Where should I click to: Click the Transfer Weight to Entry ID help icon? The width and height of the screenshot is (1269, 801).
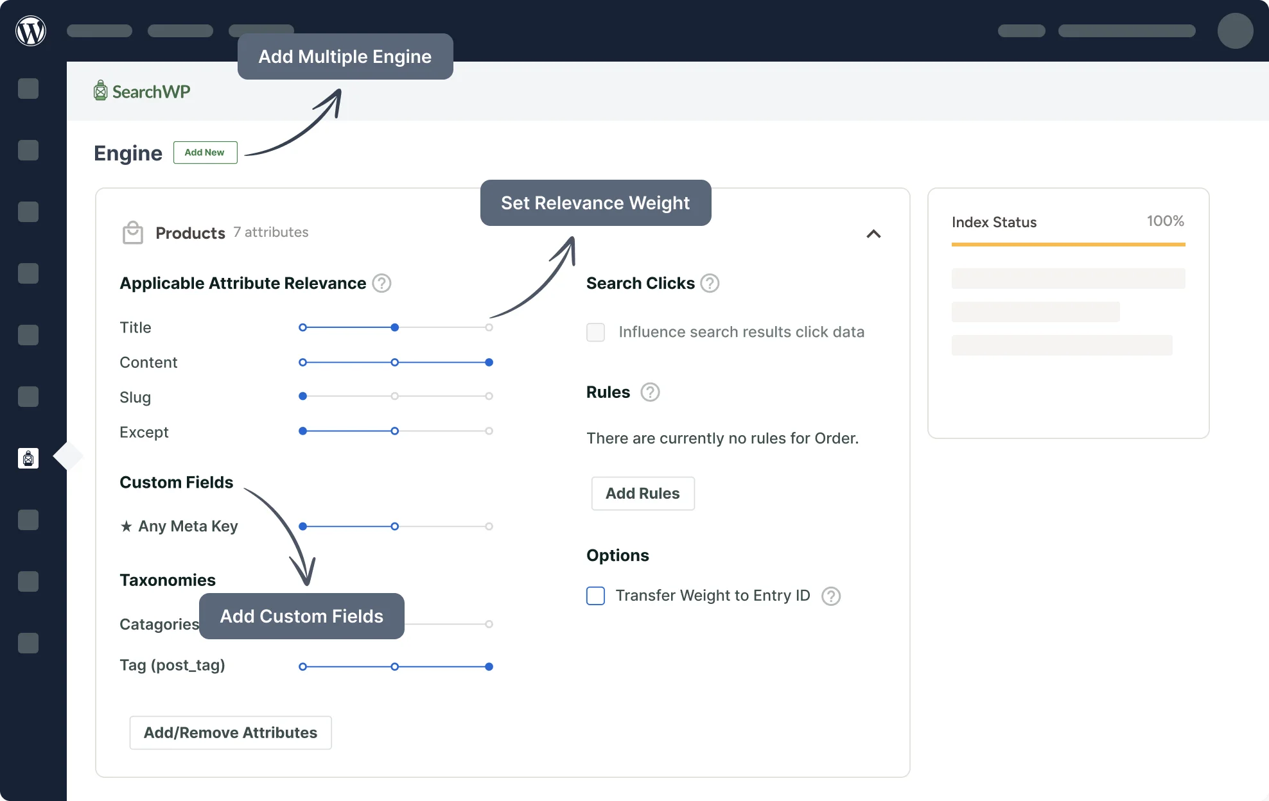tap(832, 594)
